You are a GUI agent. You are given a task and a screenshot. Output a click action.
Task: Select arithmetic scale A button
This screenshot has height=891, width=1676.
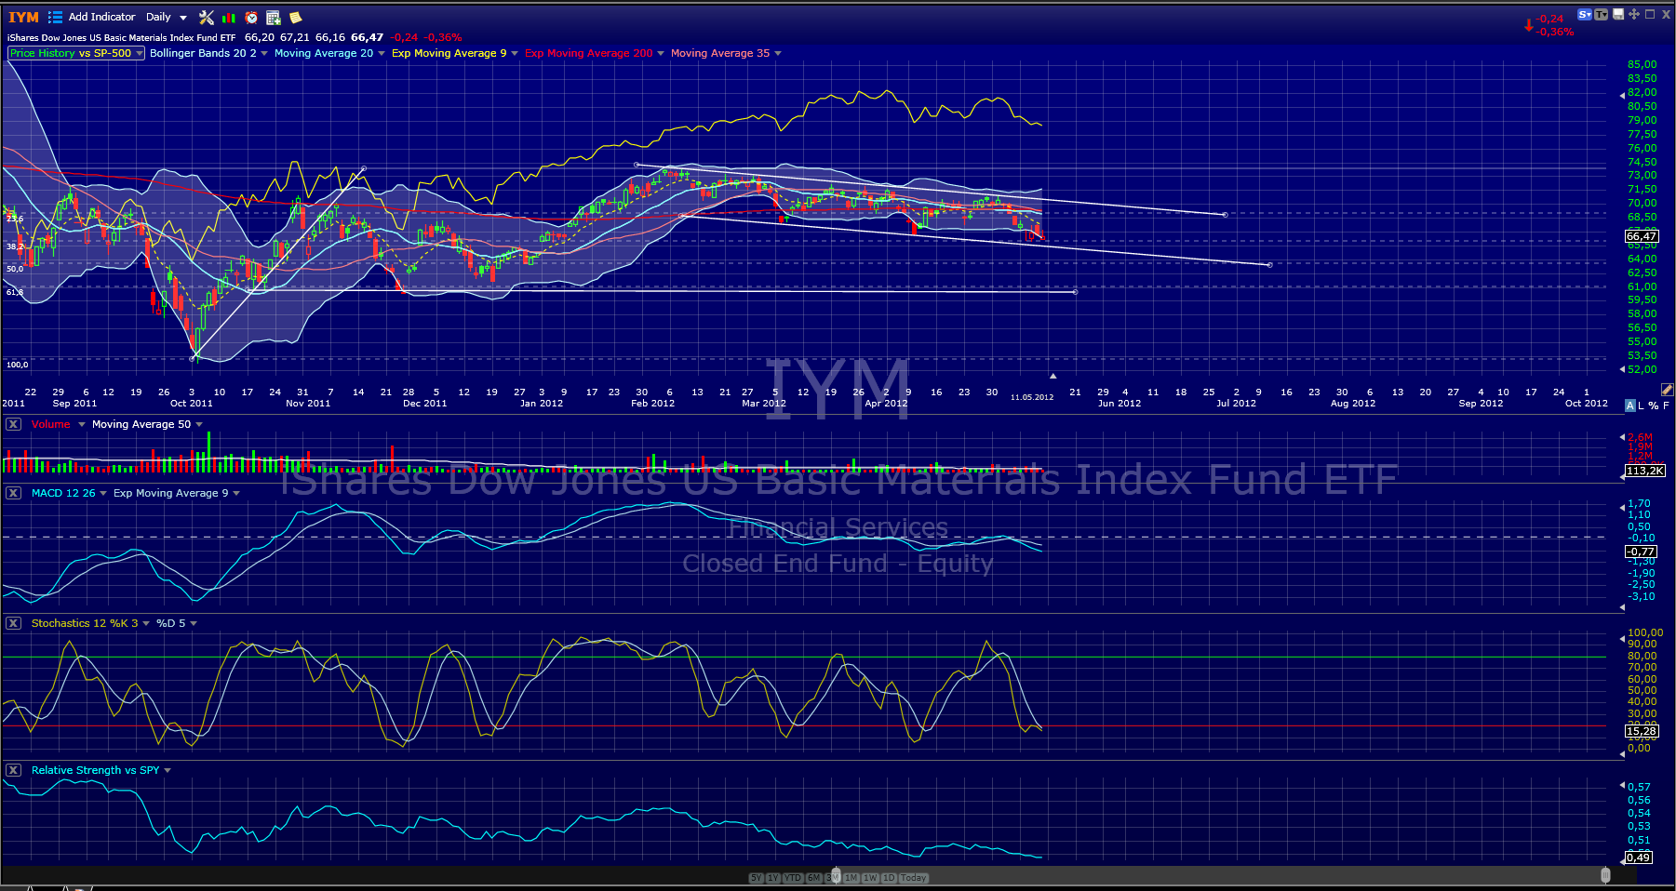(x=1630, y=406)
